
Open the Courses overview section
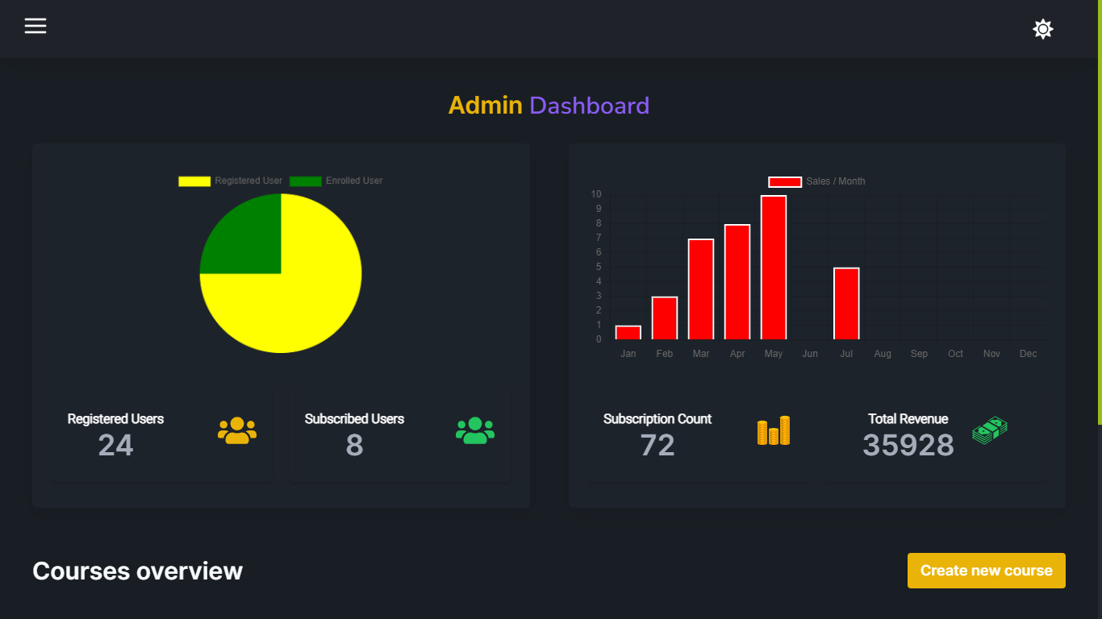[137, 571]
